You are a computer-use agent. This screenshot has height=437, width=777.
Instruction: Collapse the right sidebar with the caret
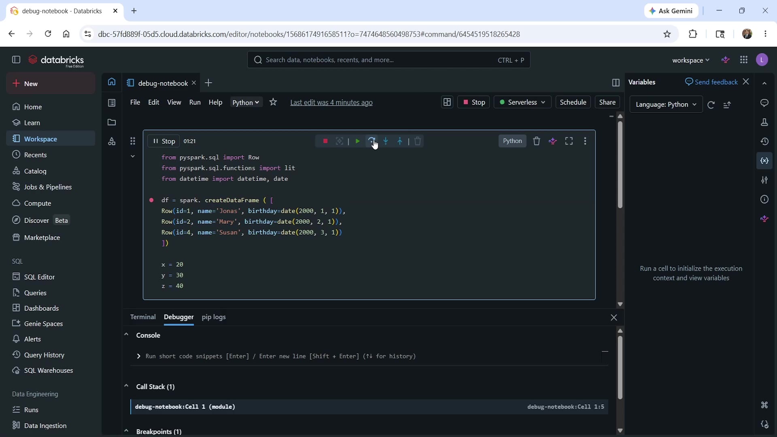click(764, 83)
